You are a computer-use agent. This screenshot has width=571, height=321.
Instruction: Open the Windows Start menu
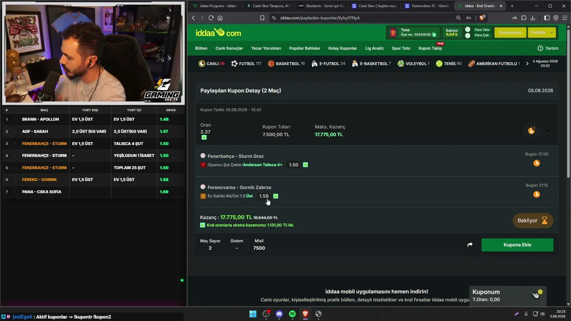pos(253,314)
